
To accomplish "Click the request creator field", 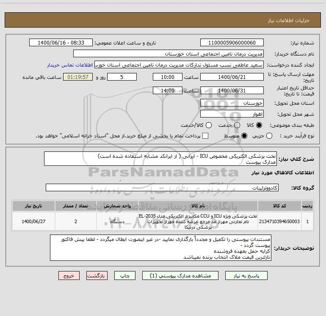I will [179, 65].
